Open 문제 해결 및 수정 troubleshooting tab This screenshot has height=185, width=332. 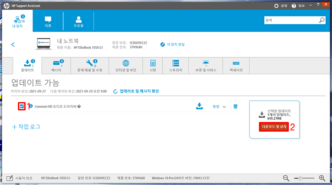[90, 66]
